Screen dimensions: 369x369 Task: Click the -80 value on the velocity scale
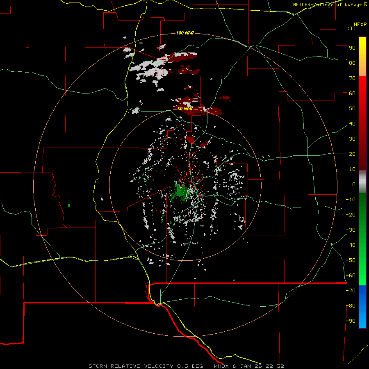point(351,306)
